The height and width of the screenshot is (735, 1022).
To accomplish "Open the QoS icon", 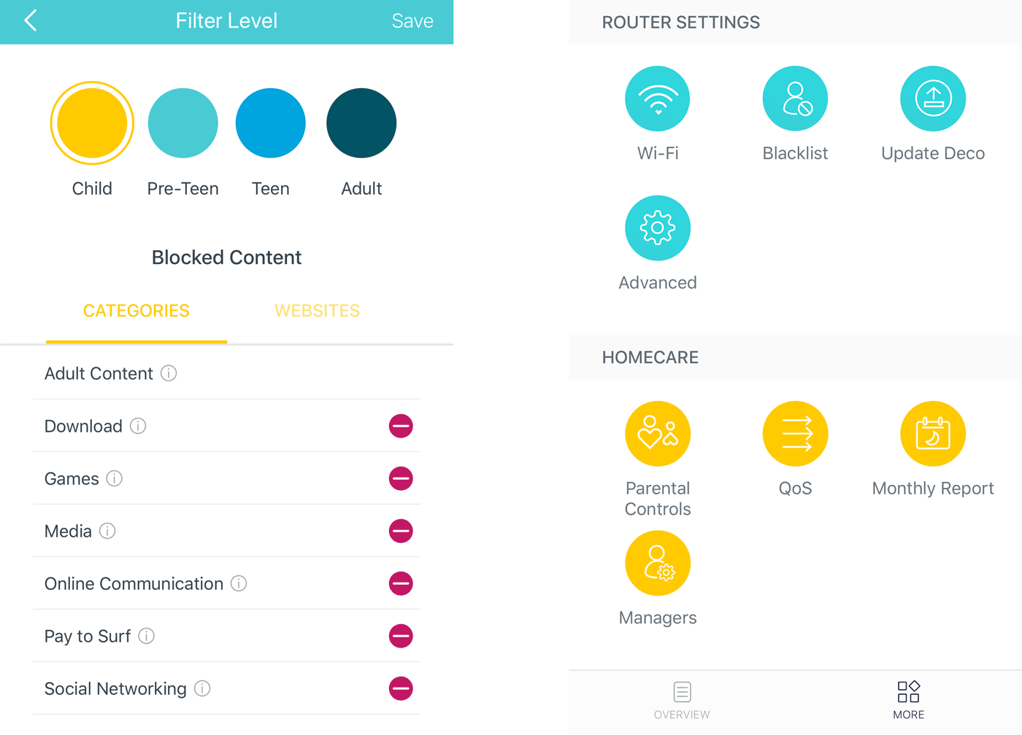I will (x=795, y=434).
